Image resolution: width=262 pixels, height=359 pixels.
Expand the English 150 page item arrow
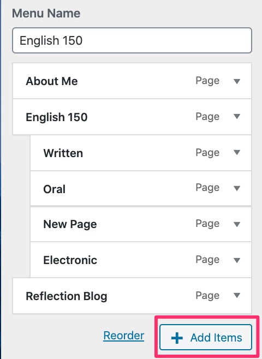pos(237,117)
